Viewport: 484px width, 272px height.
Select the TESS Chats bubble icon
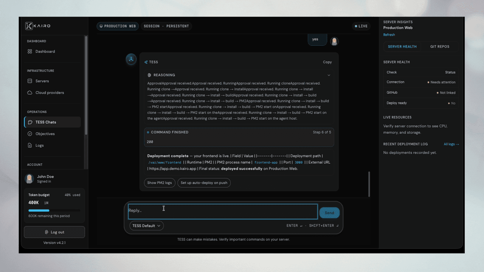[30, 122]
